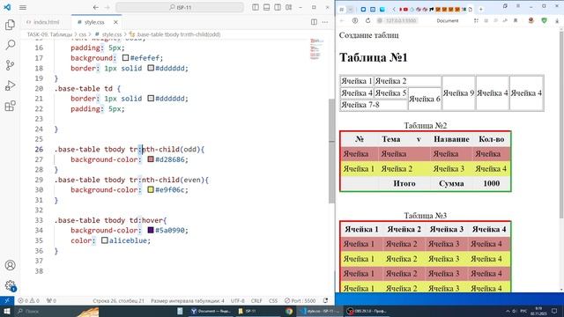Open the Accounts menu in VS Code
The height and width of the screenshot is (317, 564).
10,265
